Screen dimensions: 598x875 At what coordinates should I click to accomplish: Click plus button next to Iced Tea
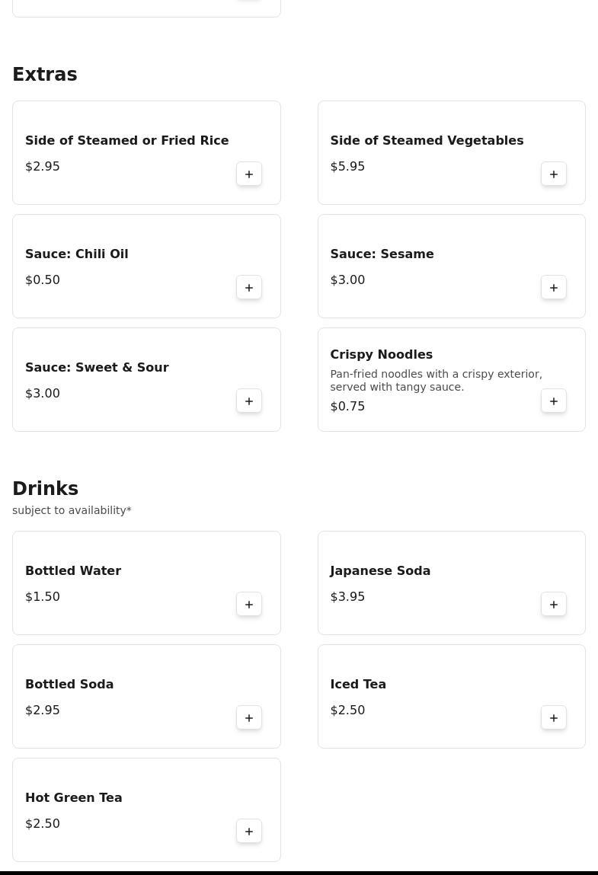[554, 718]
